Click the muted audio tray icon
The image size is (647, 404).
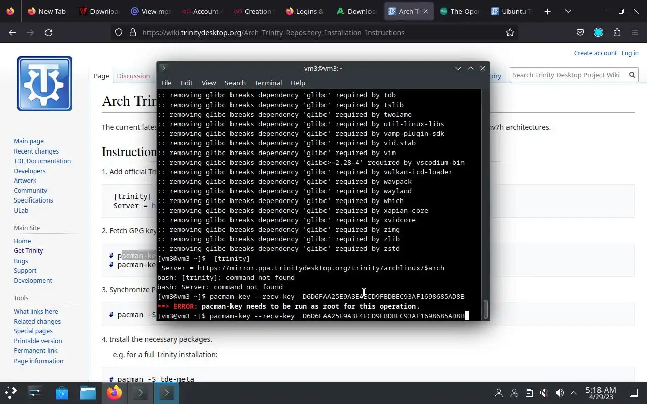click(544, 393)
